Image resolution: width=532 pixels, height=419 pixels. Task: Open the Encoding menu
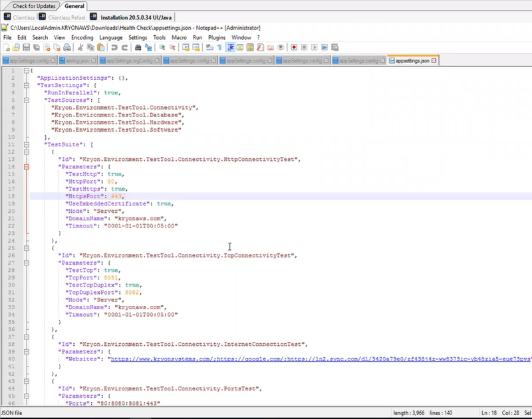[82, 38]
